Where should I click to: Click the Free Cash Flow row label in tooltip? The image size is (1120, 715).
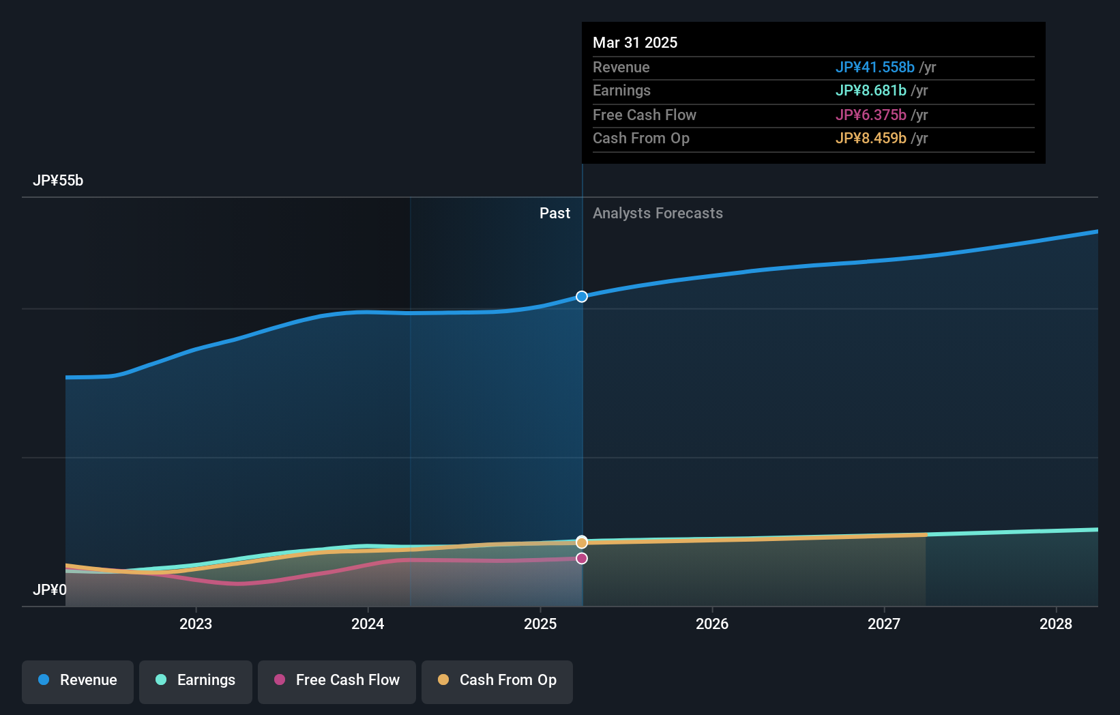645,115
